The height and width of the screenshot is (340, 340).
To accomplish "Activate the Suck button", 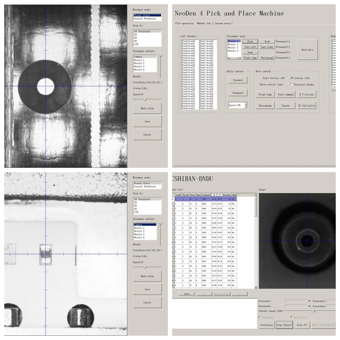I will tap(267, 41).
